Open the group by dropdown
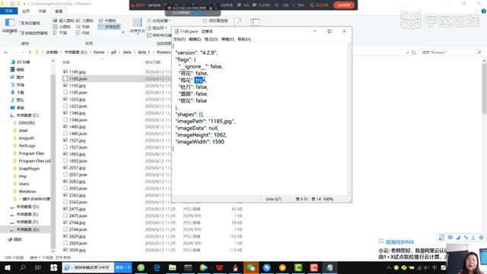 tap(159, 21)
